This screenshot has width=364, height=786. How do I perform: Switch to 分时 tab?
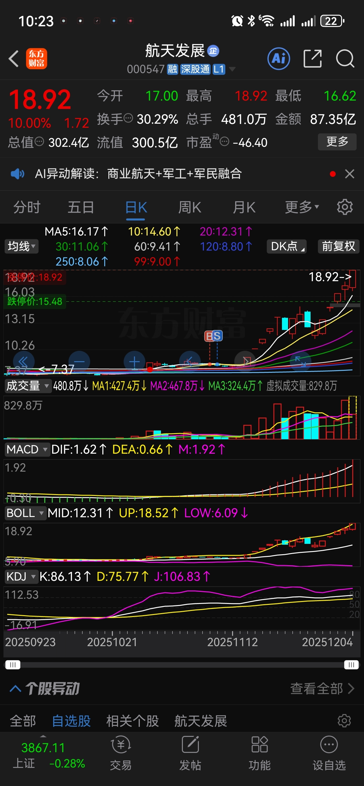click(27, 207)
